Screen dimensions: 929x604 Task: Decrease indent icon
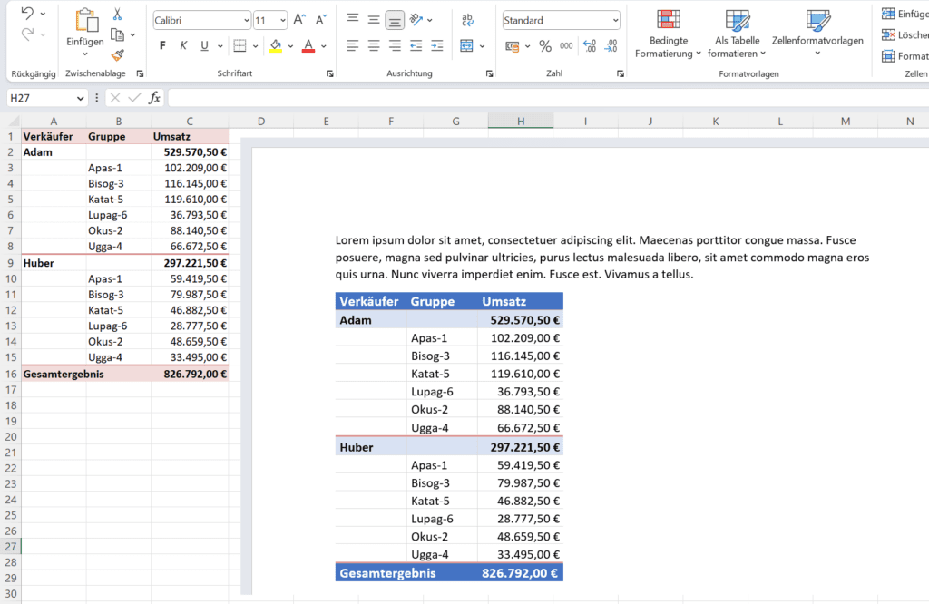[416, 45]
